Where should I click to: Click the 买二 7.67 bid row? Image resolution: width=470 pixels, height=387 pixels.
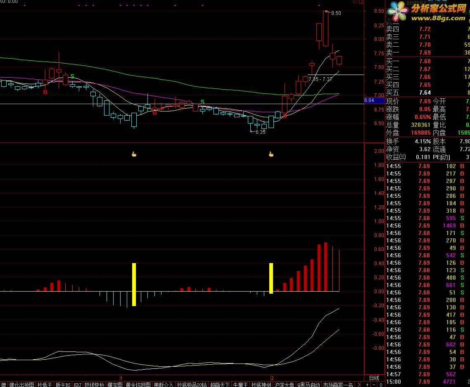click(x=428, y=69)
